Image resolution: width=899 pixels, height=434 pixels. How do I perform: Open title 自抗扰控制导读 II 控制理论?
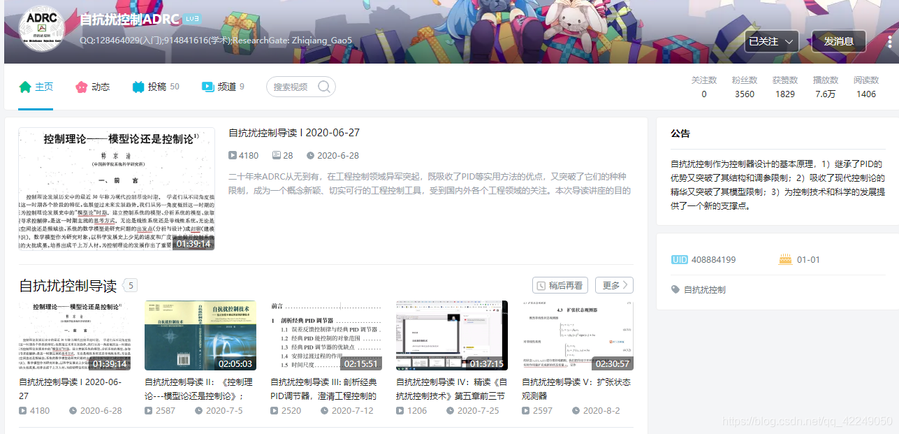point(198,389)
